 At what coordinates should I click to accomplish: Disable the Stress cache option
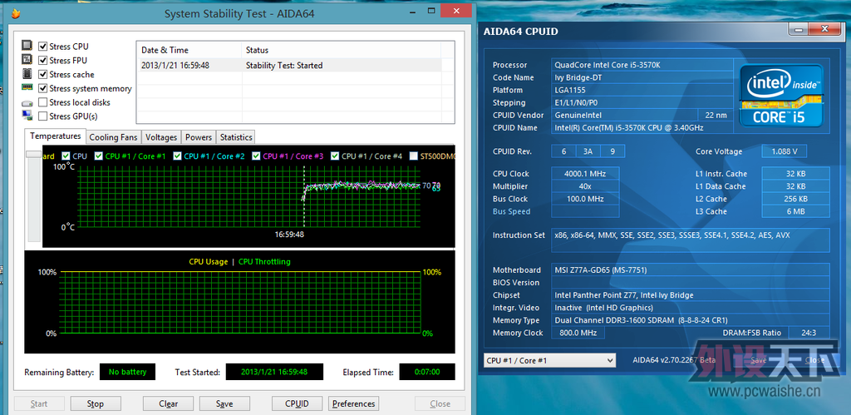pyautogui.click(x=43, y=74)
